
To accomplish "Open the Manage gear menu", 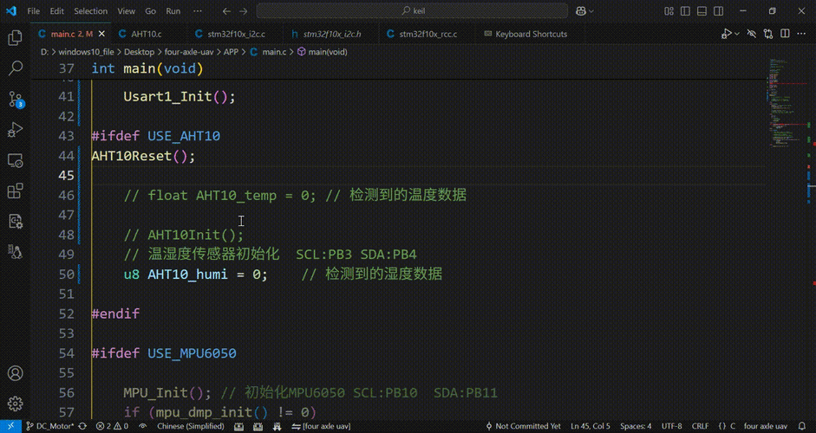I will tap(15, 404).
